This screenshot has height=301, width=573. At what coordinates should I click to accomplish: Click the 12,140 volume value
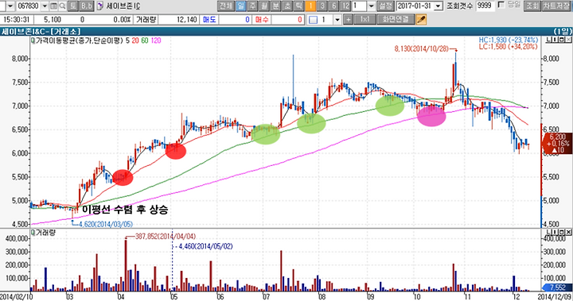point(187,19)
